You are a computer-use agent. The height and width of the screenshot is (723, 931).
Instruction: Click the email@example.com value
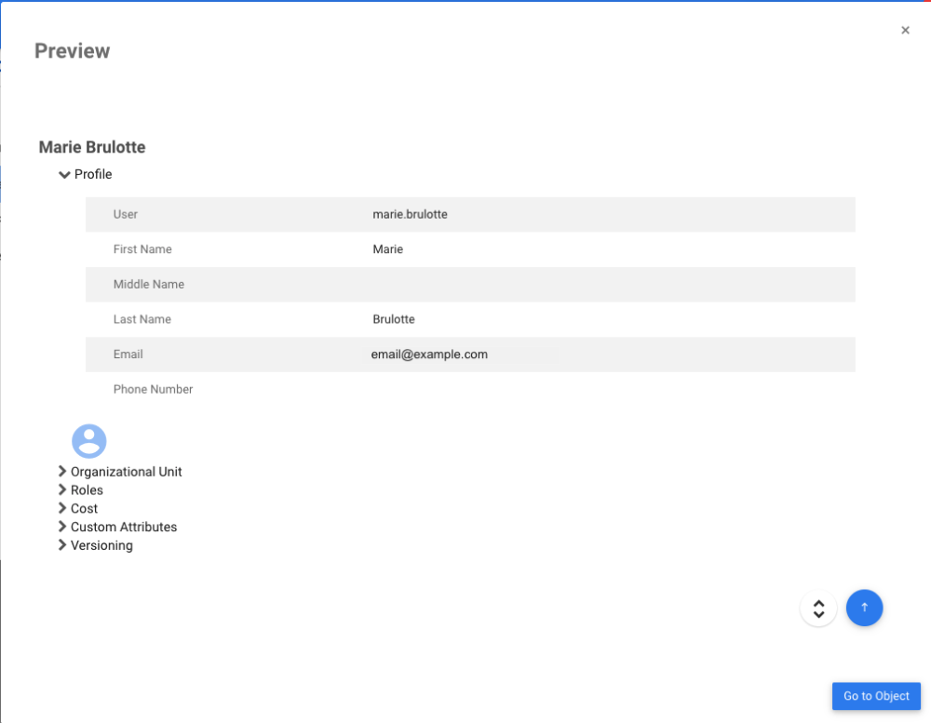(x=429, y=355)
